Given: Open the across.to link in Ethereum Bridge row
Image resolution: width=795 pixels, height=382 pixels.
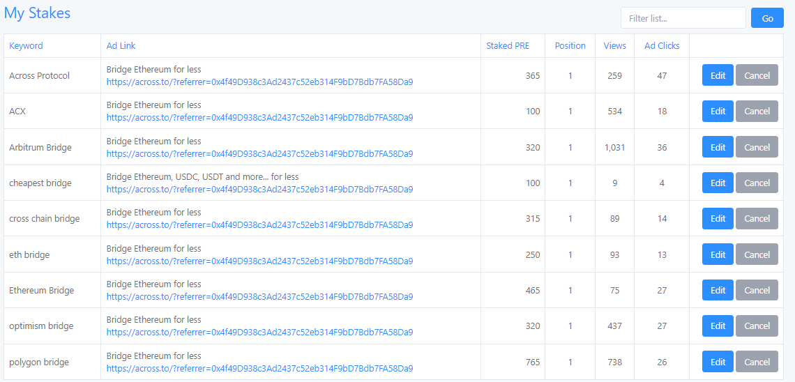Looking at the screenshot, I should [x=259, y=296].
